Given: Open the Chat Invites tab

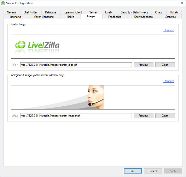Looking at the screenshot, I should (x=31, y=12).
